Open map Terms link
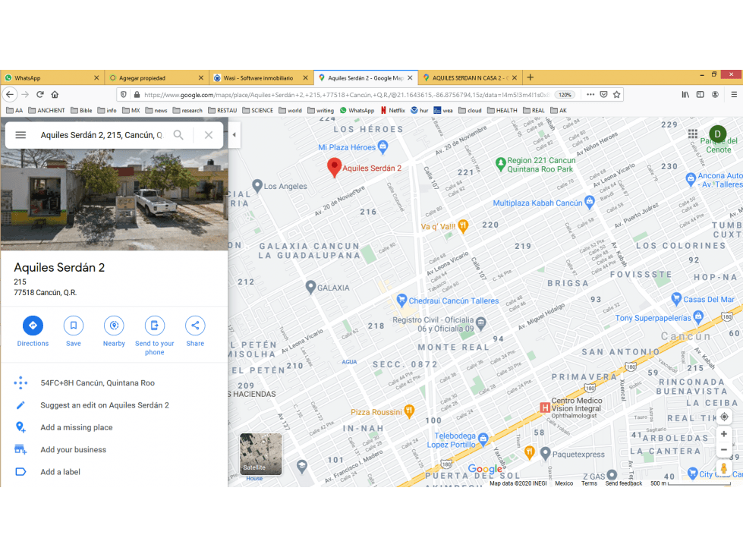 [x=589, y=483]
